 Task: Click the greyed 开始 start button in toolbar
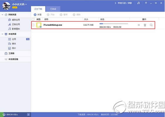(51, 15)
